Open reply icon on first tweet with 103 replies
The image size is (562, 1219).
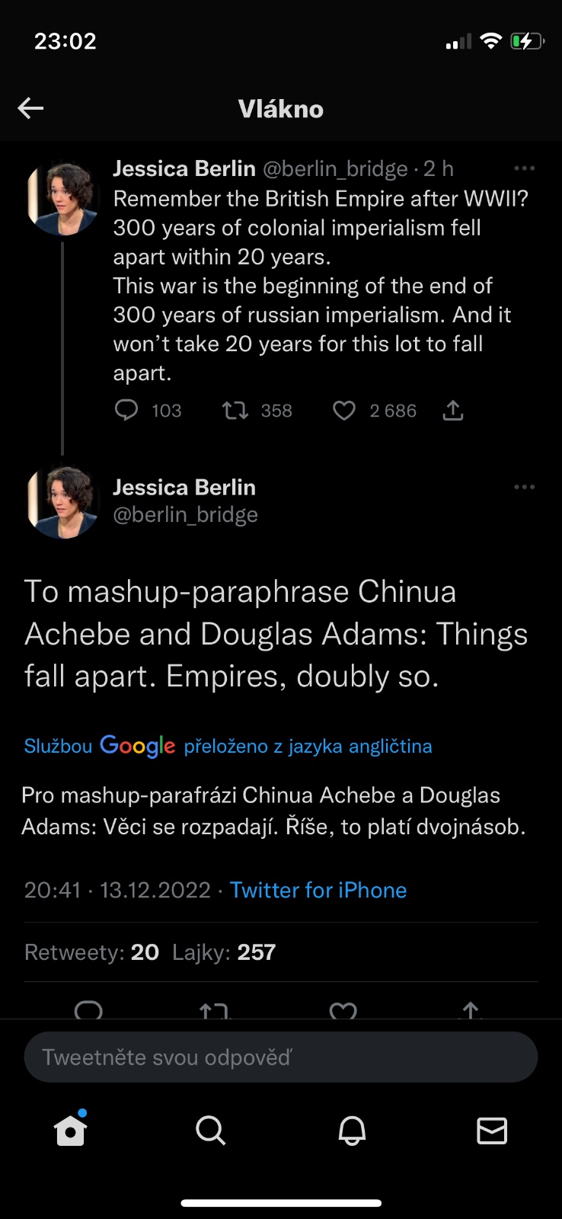coord(126,411)
